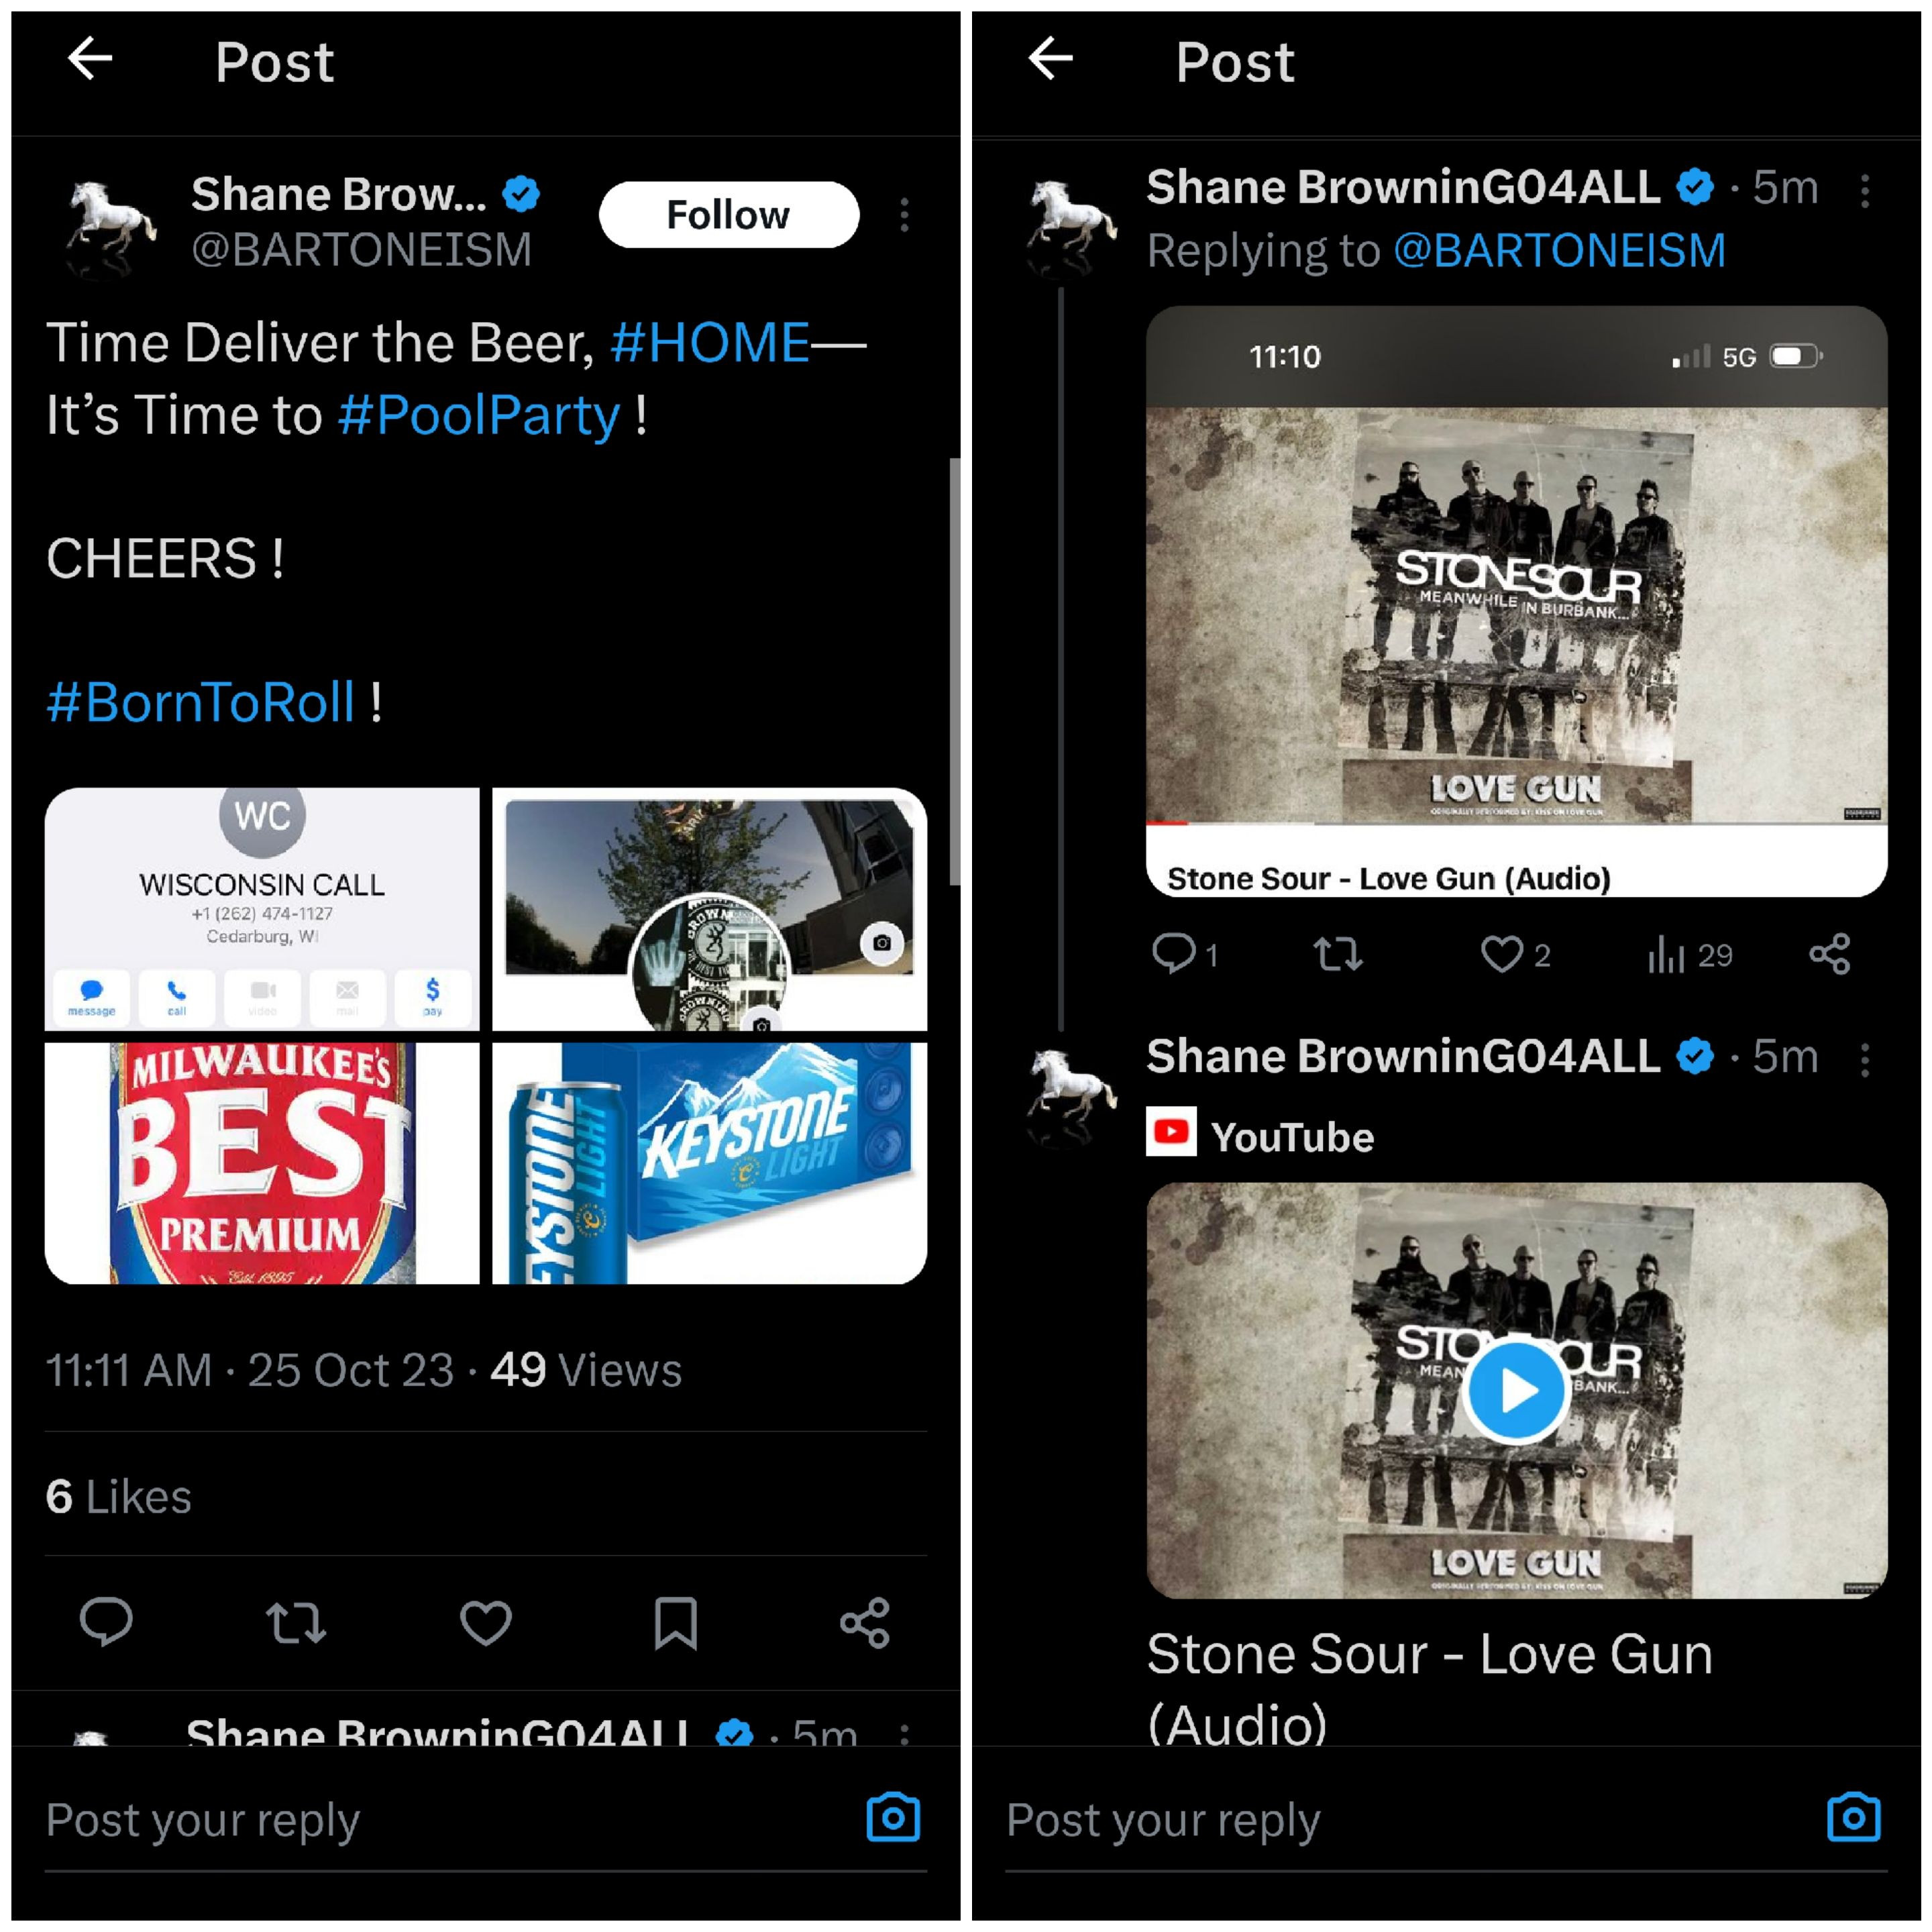The height and width of the screenshot is (1932, 1932).
Task: Repost the main post
Action: [296, 1622]
